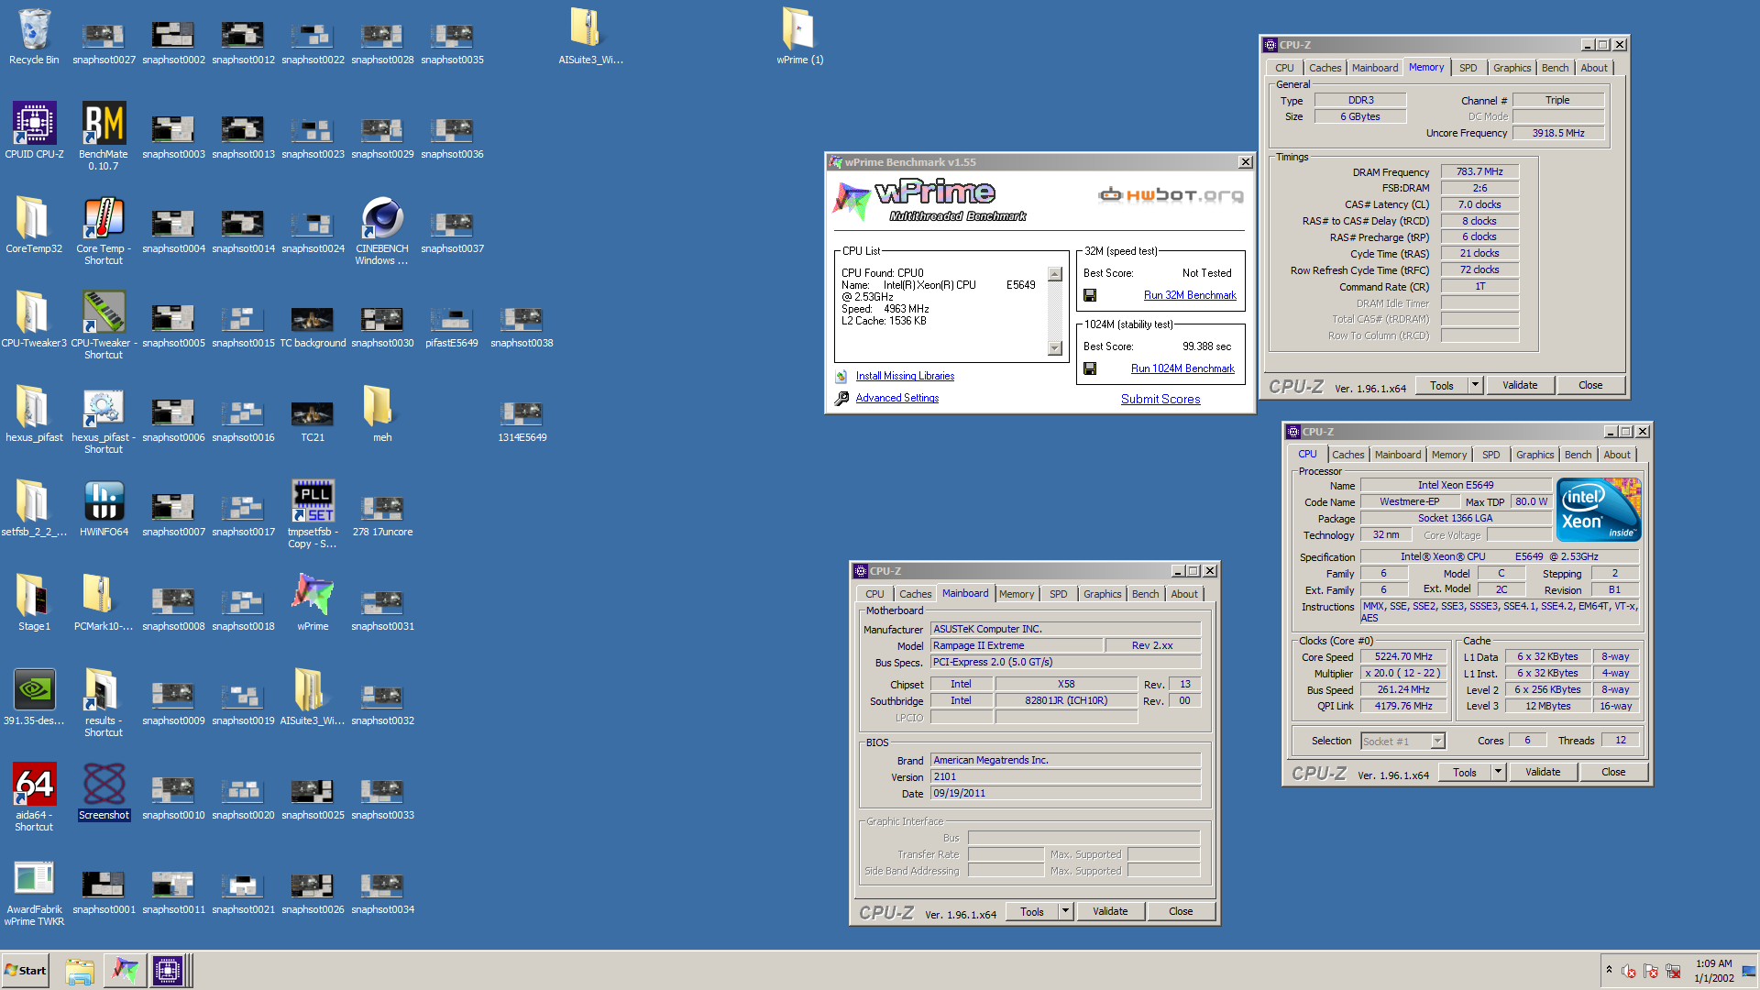The image size is (1760, 990).
Task: Open Graphics tab in Mainboard CPU-Z window
Action: click(1102, 594)
